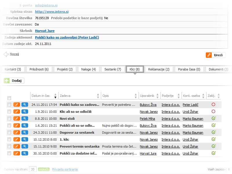Open the Priložnosti (6) tab

click(x=39, y=69)
